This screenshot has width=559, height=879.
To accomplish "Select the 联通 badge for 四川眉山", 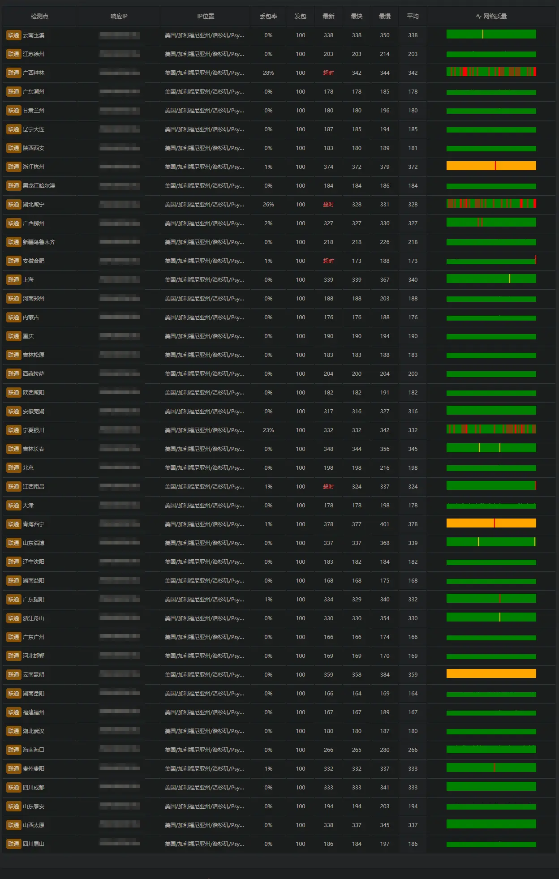I will tap(13, 844).
